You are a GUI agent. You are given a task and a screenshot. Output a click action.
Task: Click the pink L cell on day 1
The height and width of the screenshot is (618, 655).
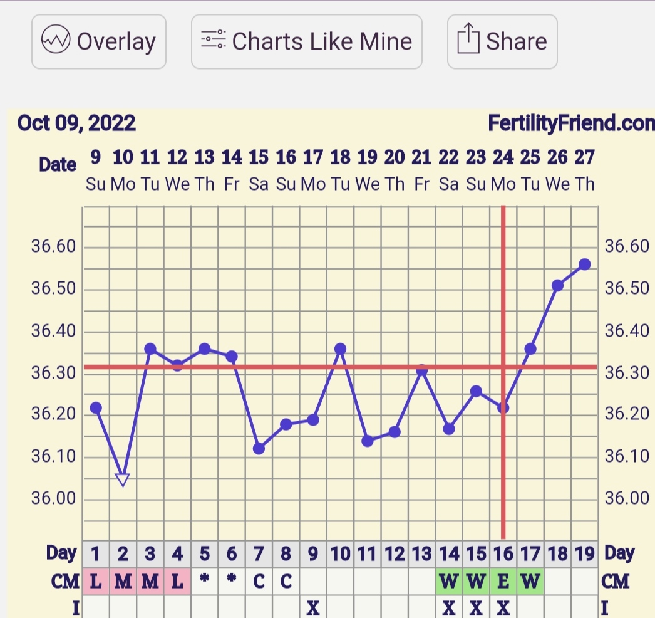[x=96, y=581]
